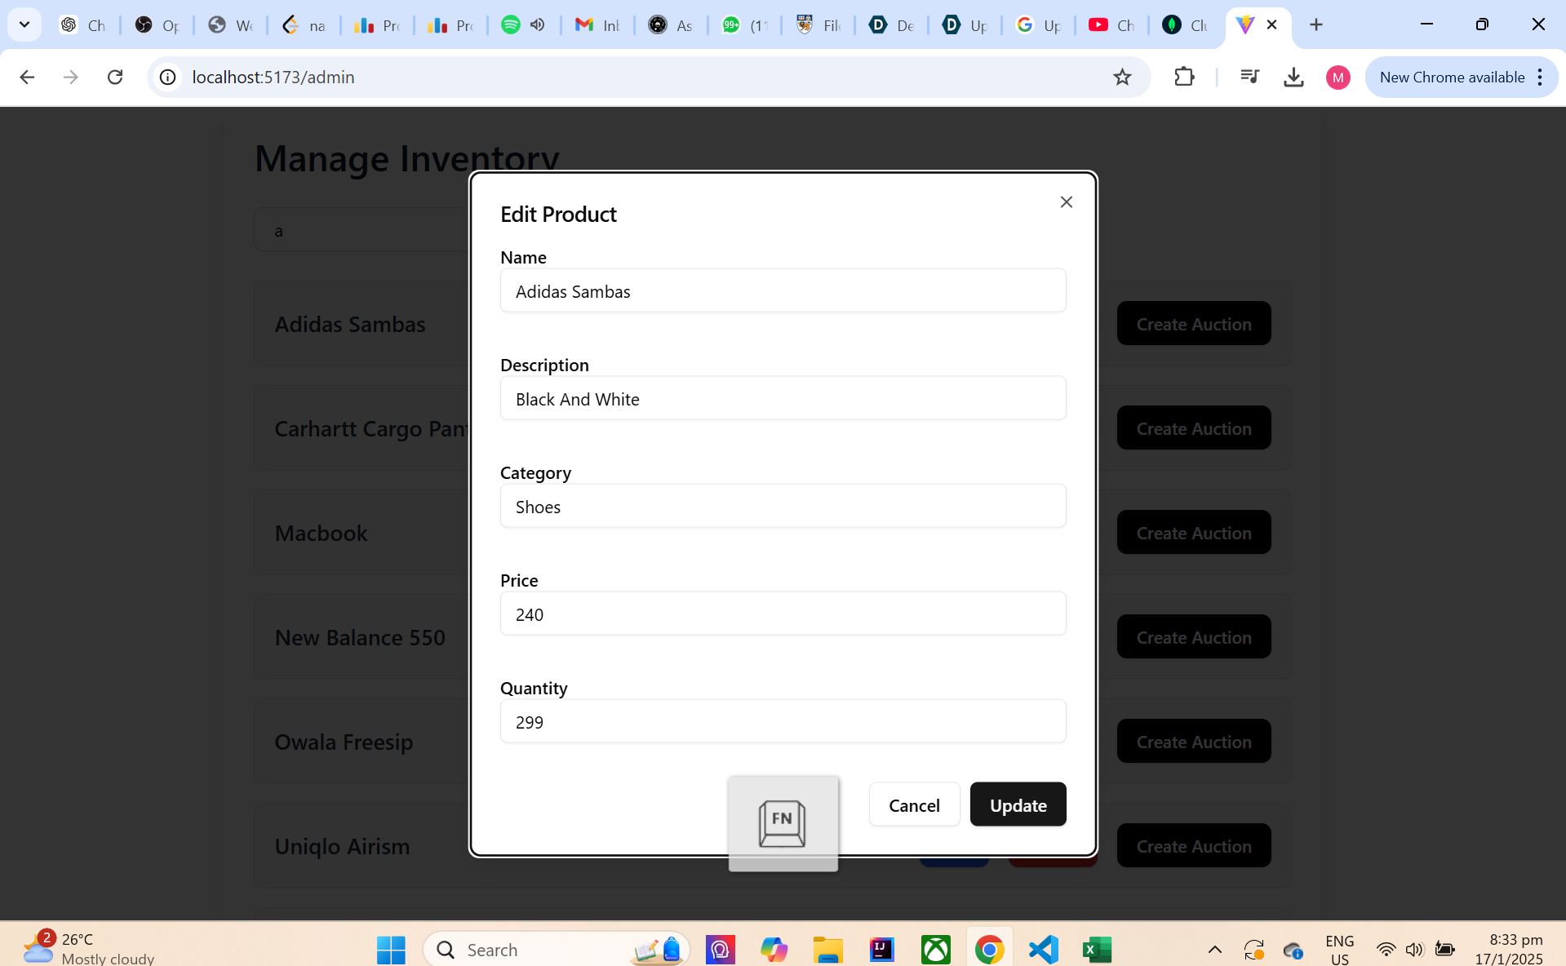1566x966 pixels.
Task: Create Auction for Macbook
Action: point(1193,532)
